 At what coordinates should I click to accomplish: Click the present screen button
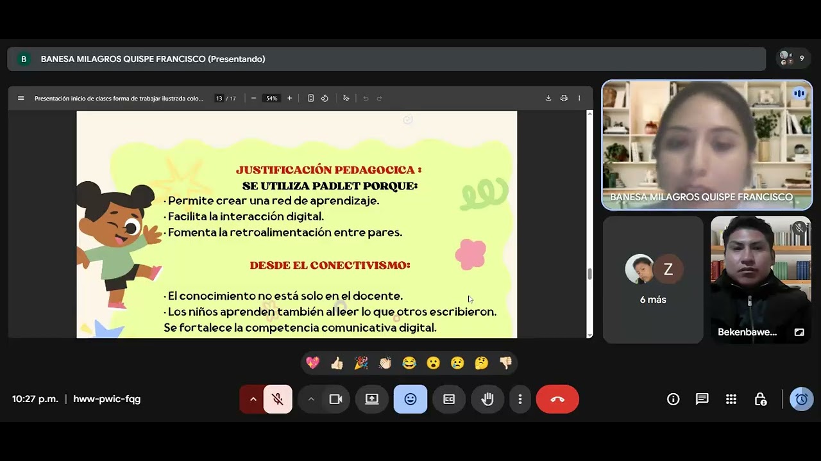pyautogui.click(x=372, y=399)
